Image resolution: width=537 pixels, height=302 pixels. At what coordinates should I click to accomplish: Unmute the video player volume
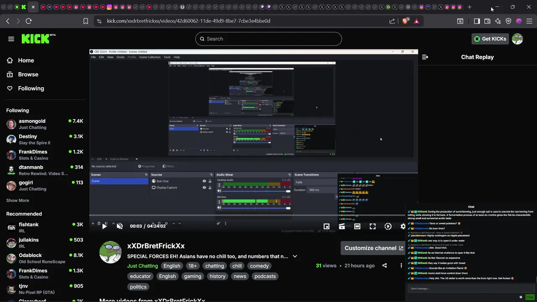(120, 226)
